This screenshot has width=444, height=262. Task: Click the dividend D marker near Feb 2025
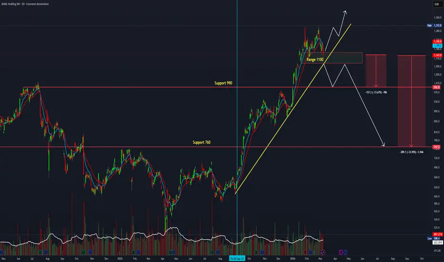(139, 252)
